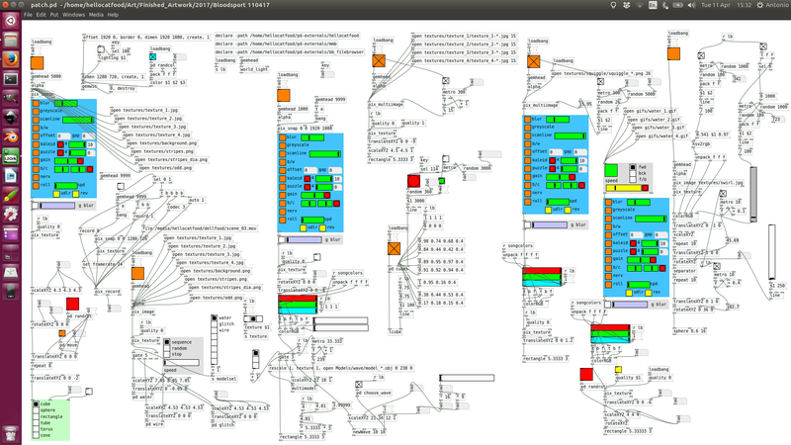Click the sound volume indicator

pos(691,5)
